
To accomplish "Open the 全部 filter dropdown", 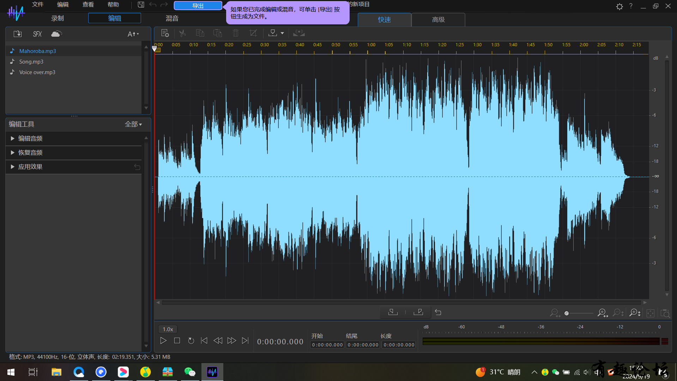I will (133, 124).
